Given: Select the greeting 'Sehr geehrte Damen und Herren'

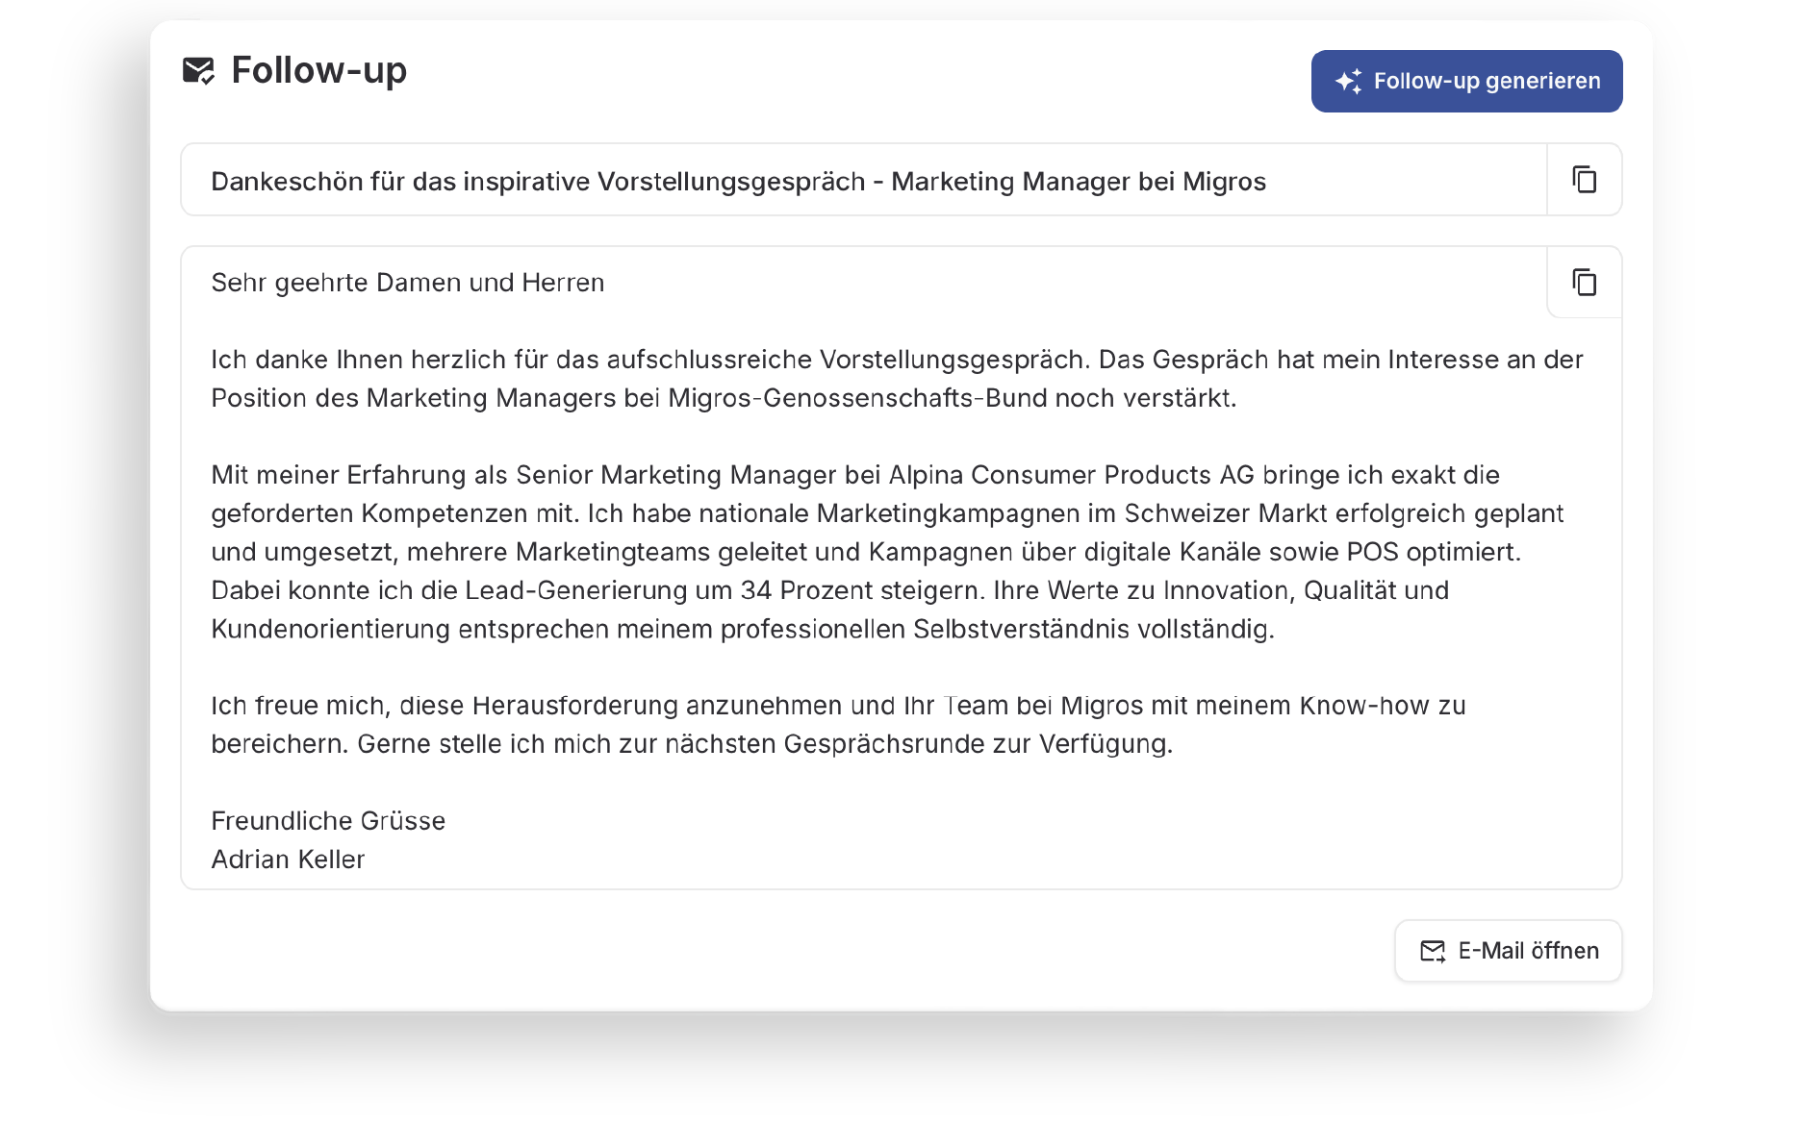Looking at the screenshot, I should (407, 282).
